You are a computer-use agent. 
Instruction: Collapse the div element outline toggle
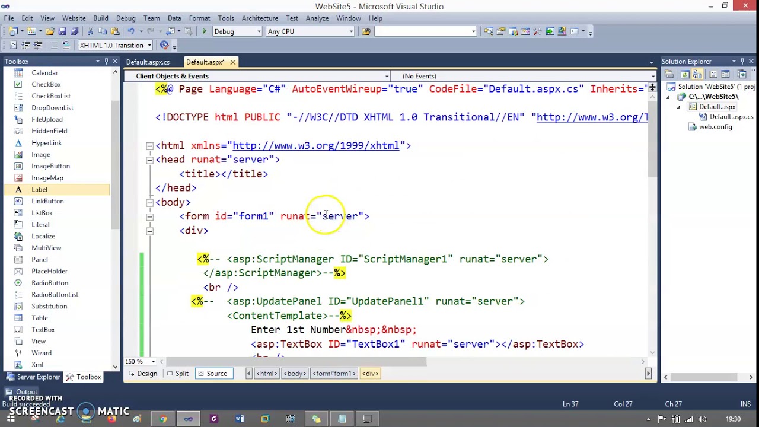(150, 231)
